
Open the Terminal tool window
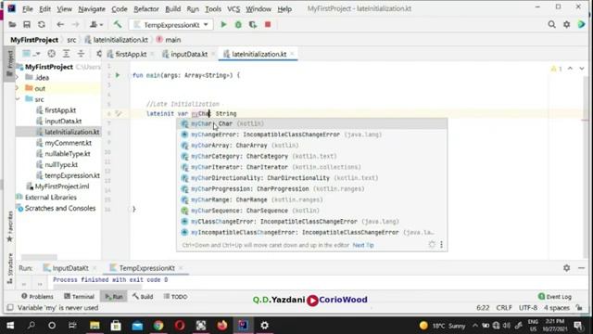[79, 297]
